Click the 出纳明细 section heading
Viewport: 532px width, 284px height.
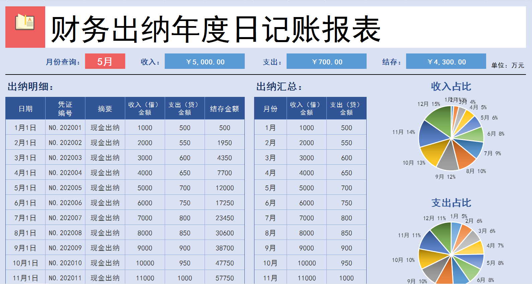click(30, 87)
